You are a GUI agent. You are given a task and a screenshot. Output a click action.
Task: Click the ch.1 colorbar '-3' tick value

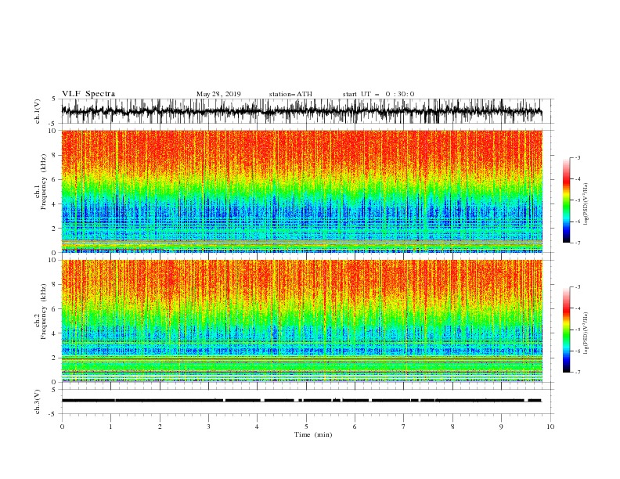(578, 157)
